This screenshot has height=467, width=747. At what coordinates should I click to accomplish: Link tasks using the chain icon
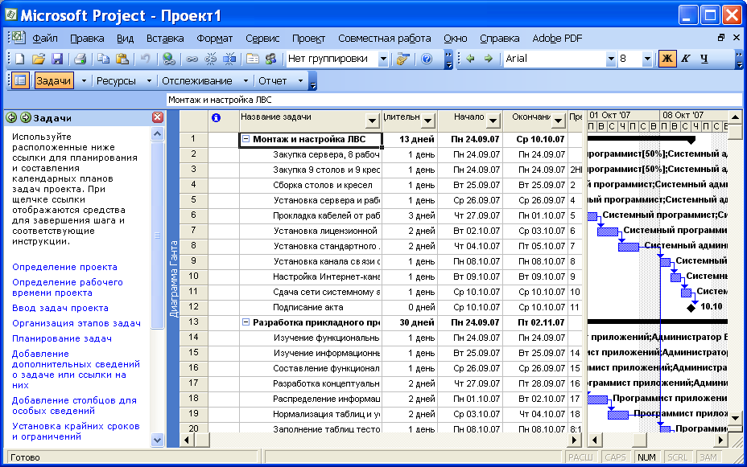(192, 59)
